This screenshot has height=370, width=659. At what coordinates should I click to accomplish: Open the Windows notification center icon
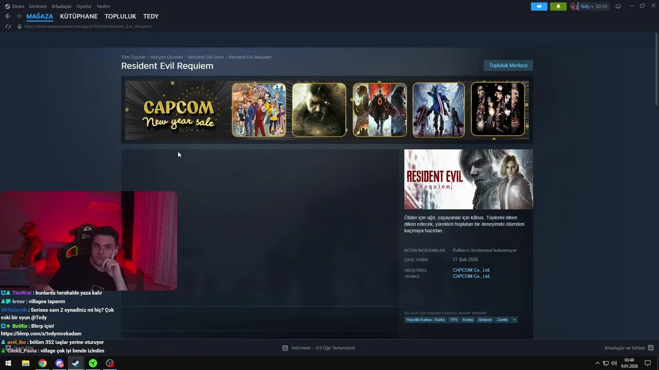[x=648, y=363]
